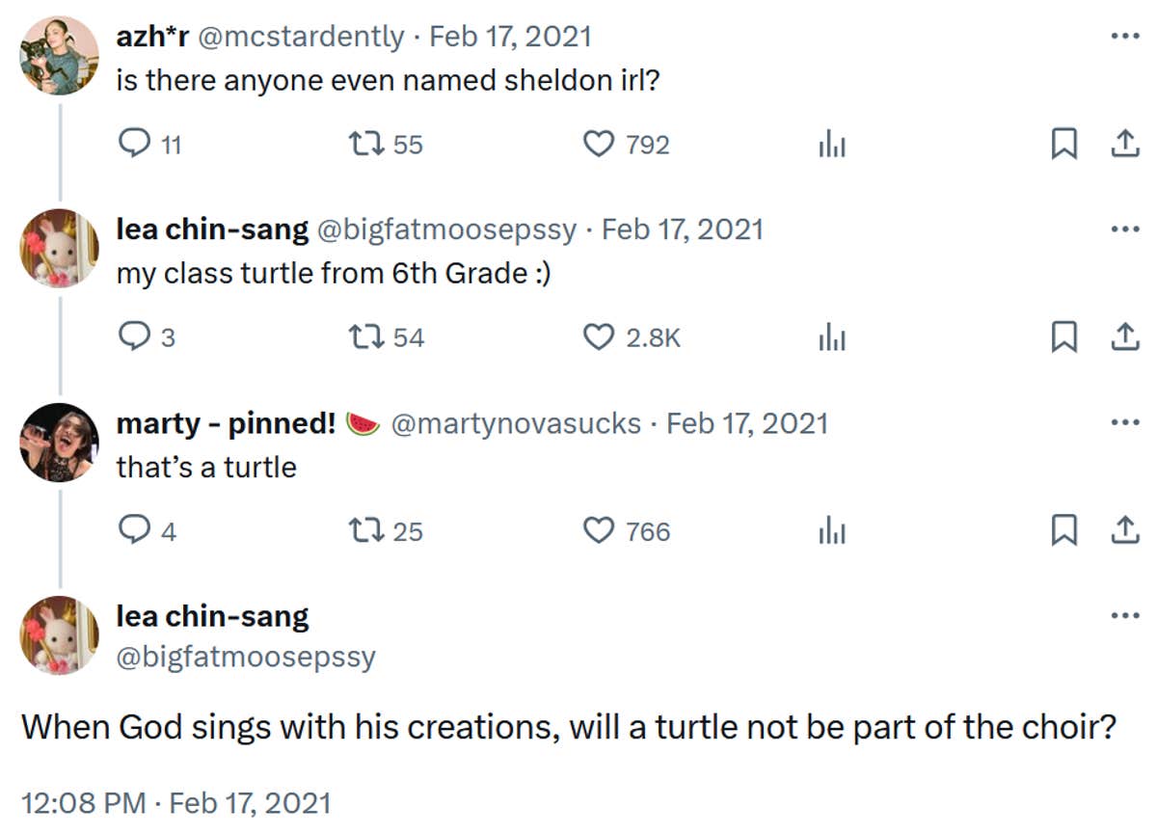This screenshot has width=1157, height=834.
Task: Reply to marty's 'that's a turtle' tweet
Action: pyautogui.click(x=135, y=530)
